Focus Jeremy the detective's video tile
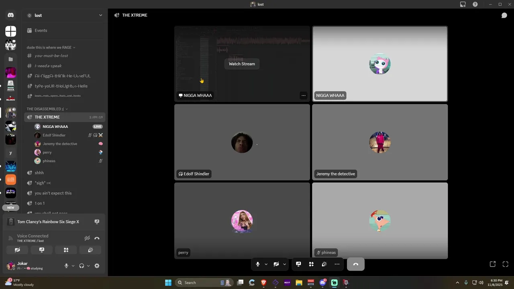Image resolution: width=514 pixels, height=289 pixels. (380, 142)
